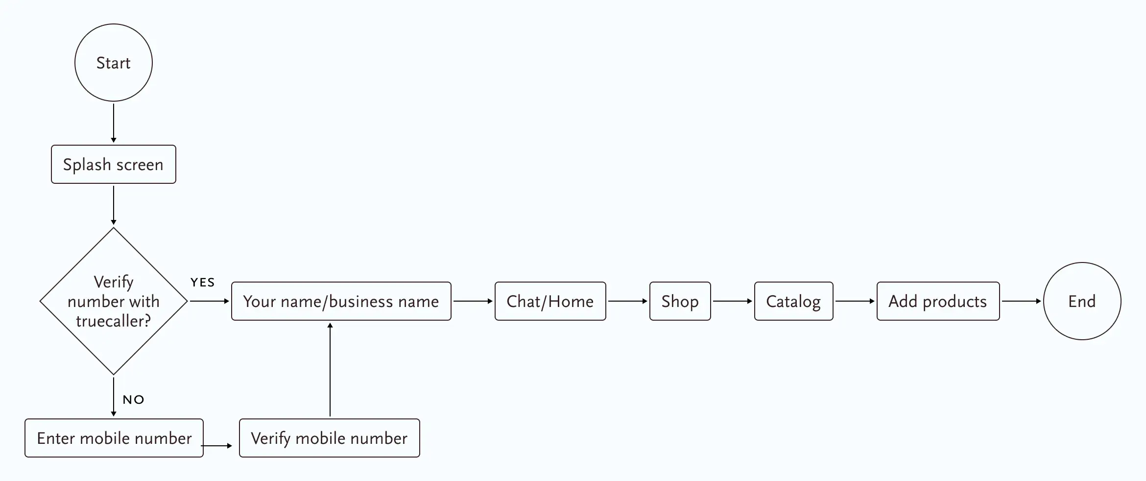1146x481 pixels.
Task: Click the Verify mobile number box
Action: click(x=329, y=438)
